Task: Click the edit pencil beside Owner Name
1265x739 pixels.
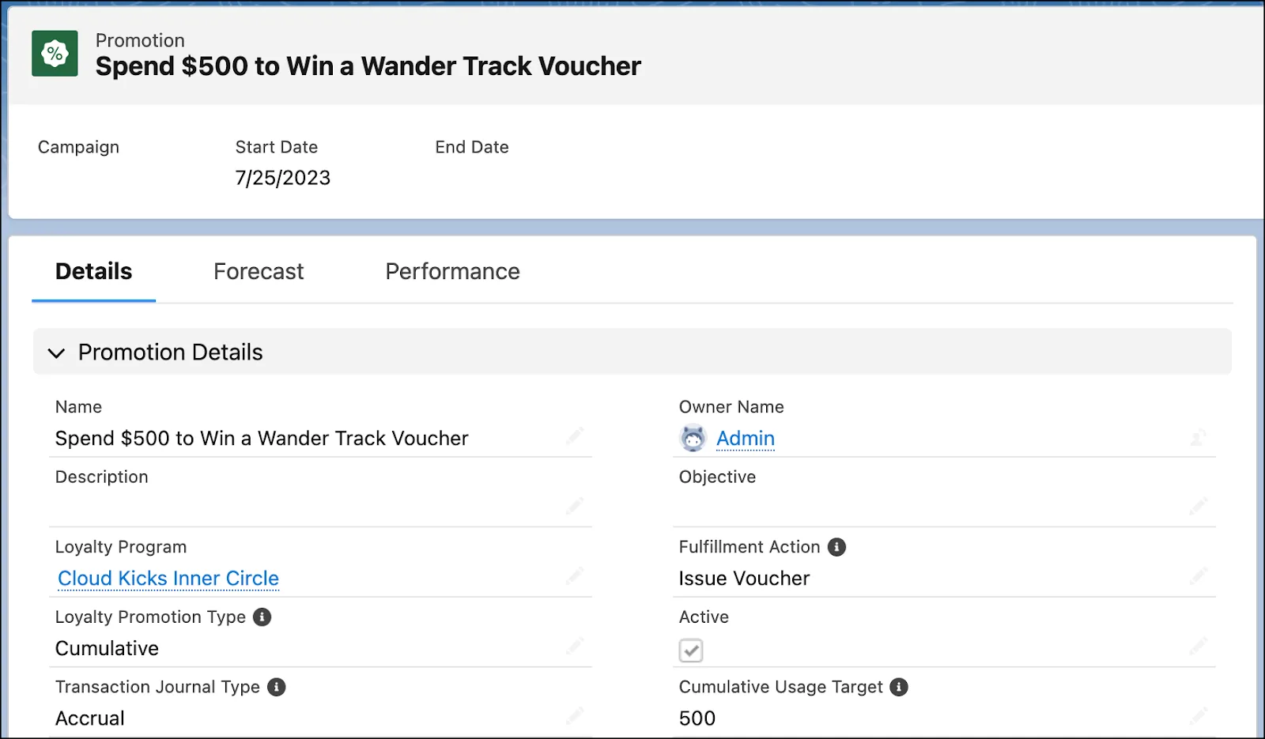Action: [1199, 438]
